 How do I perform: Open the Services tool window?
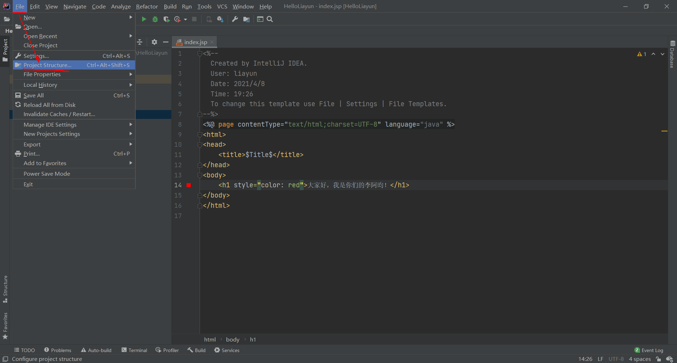click(x=227, y=350)
